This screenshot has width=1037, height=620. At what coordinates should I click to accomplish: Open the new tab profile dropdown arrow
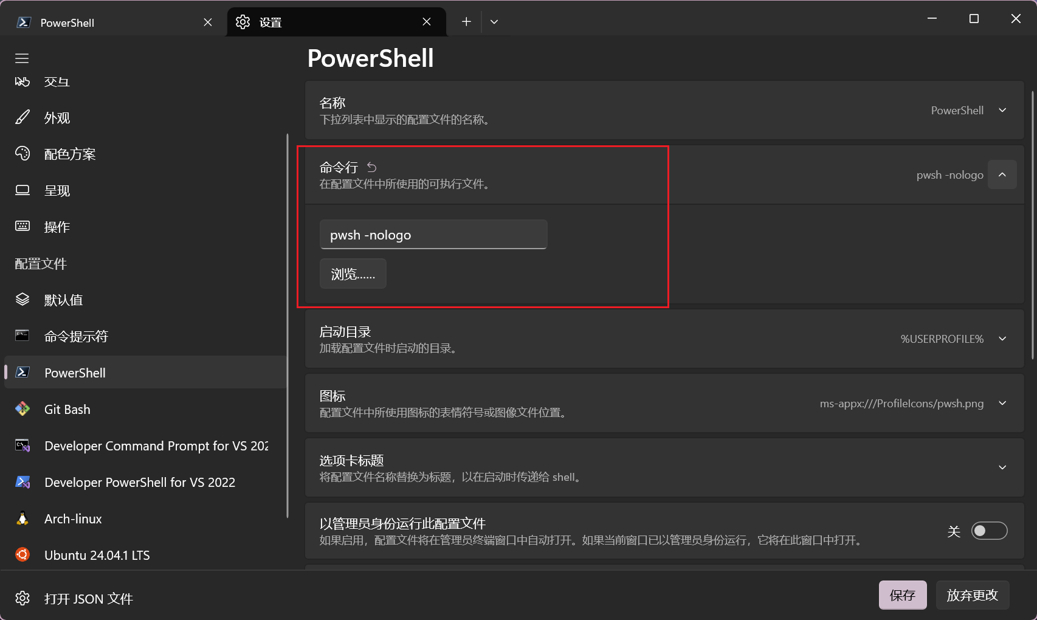494,22
